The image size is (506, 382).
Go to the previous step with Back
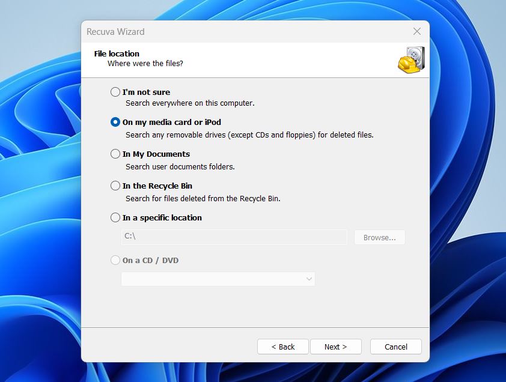pos(282,347)
